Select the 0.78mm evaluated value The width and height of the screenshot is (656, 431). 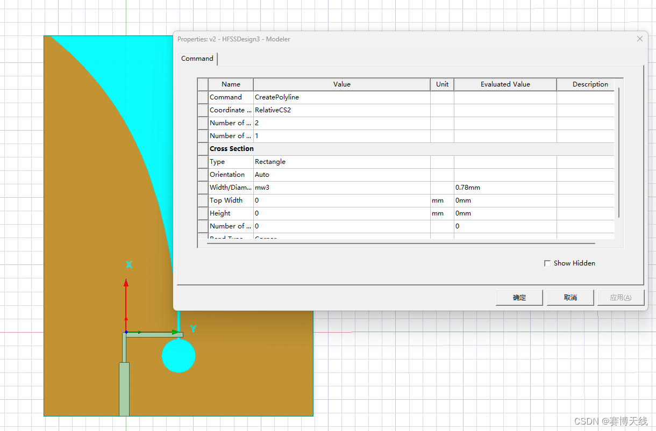(x=505, y=188)
